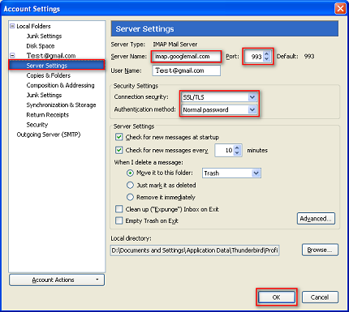
Task: Open Copies & Folders settings
Action: (x=49, y=75)
